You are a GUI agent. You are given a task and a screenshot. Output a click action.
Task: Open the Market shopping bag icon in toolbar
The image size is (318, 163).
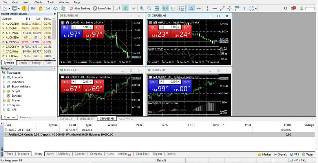click(40, 9)
